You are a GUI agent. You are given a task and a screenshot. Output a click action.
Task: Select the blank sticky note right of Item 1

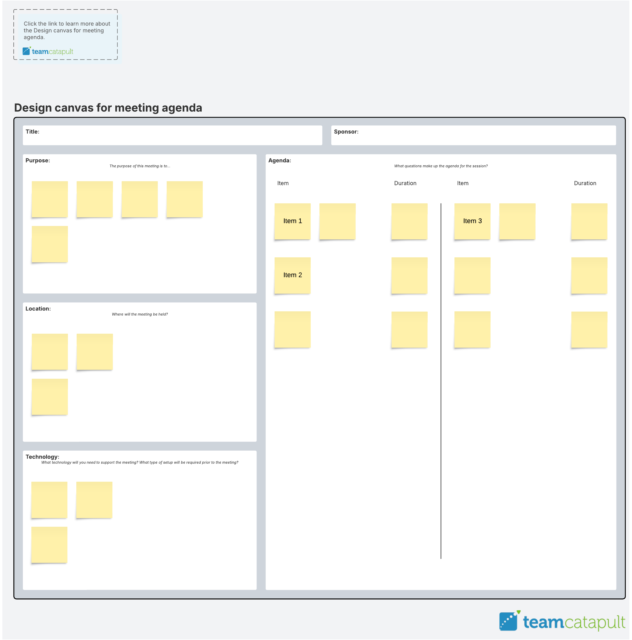point(337,221)
